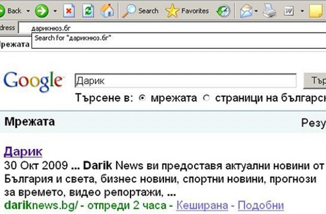Open the Search pane magnifier button
The width and height of the screenshot is (326, 214).
(140, 11)
